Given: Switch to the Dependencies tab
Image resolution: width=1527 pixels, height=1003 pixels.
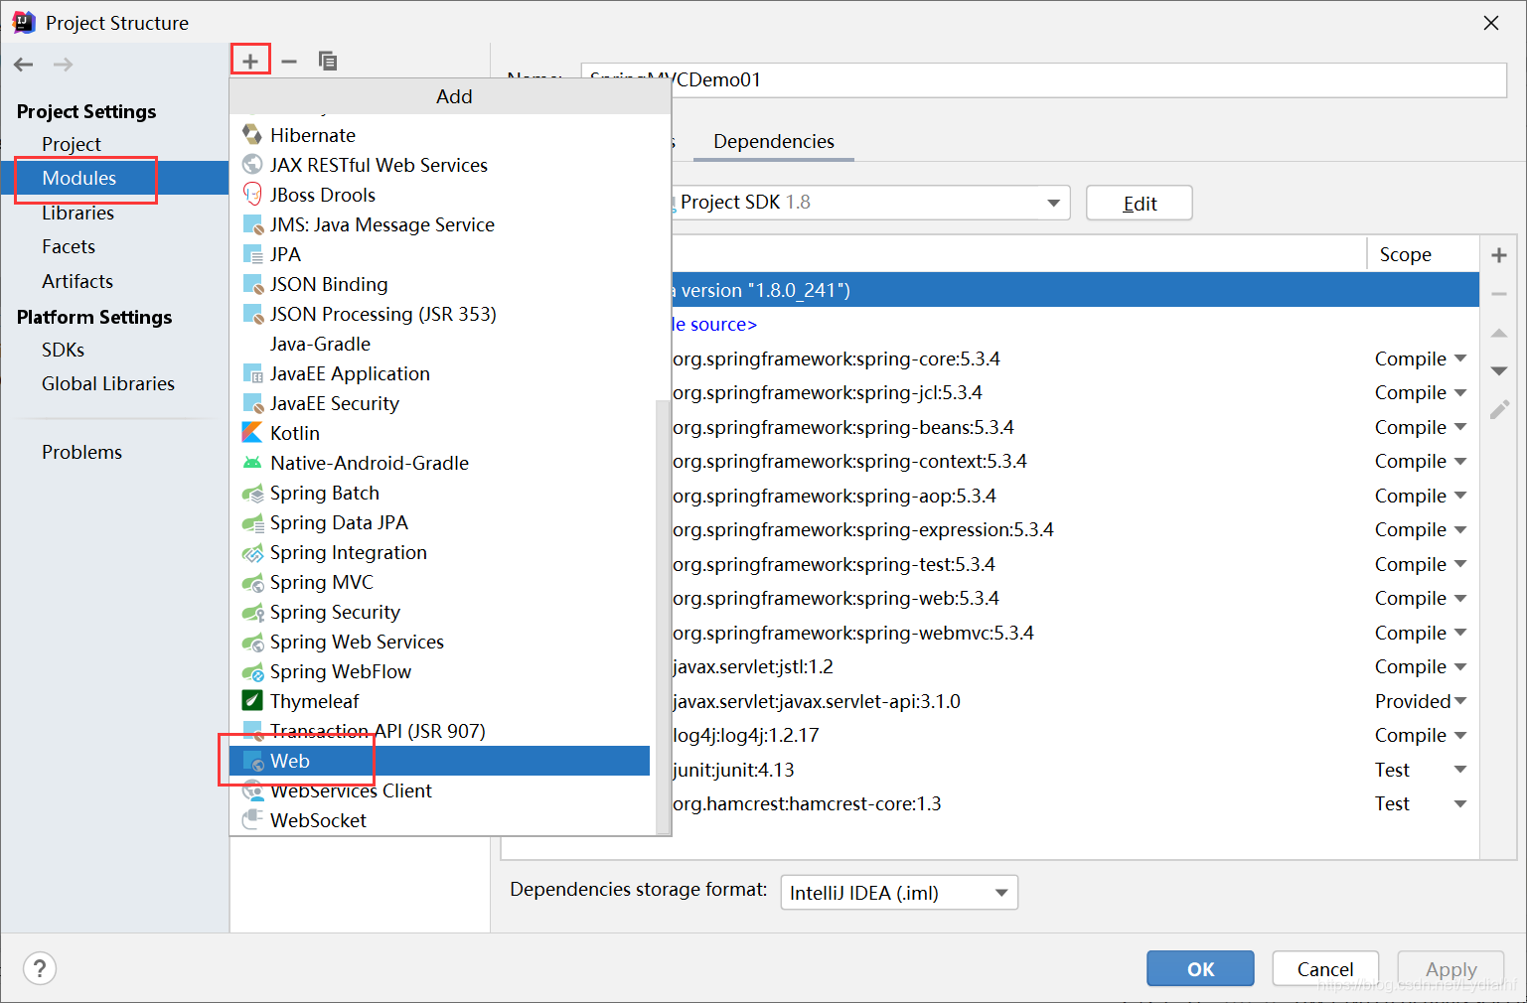Looking at the screenshot, I should click(x=774, y=141).
